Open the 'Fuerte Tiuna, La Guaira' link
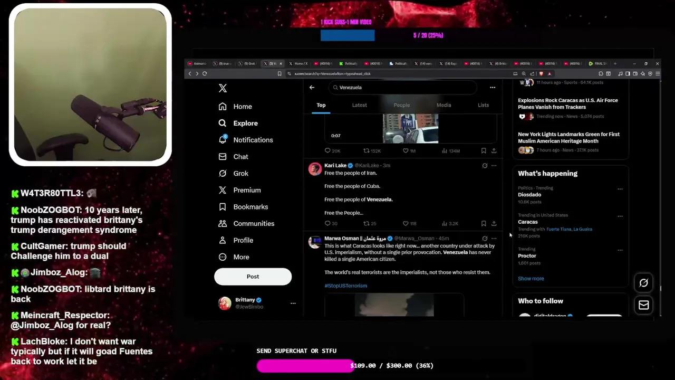The width and height of the screenshot is (675, 380). tap(569, 229)
